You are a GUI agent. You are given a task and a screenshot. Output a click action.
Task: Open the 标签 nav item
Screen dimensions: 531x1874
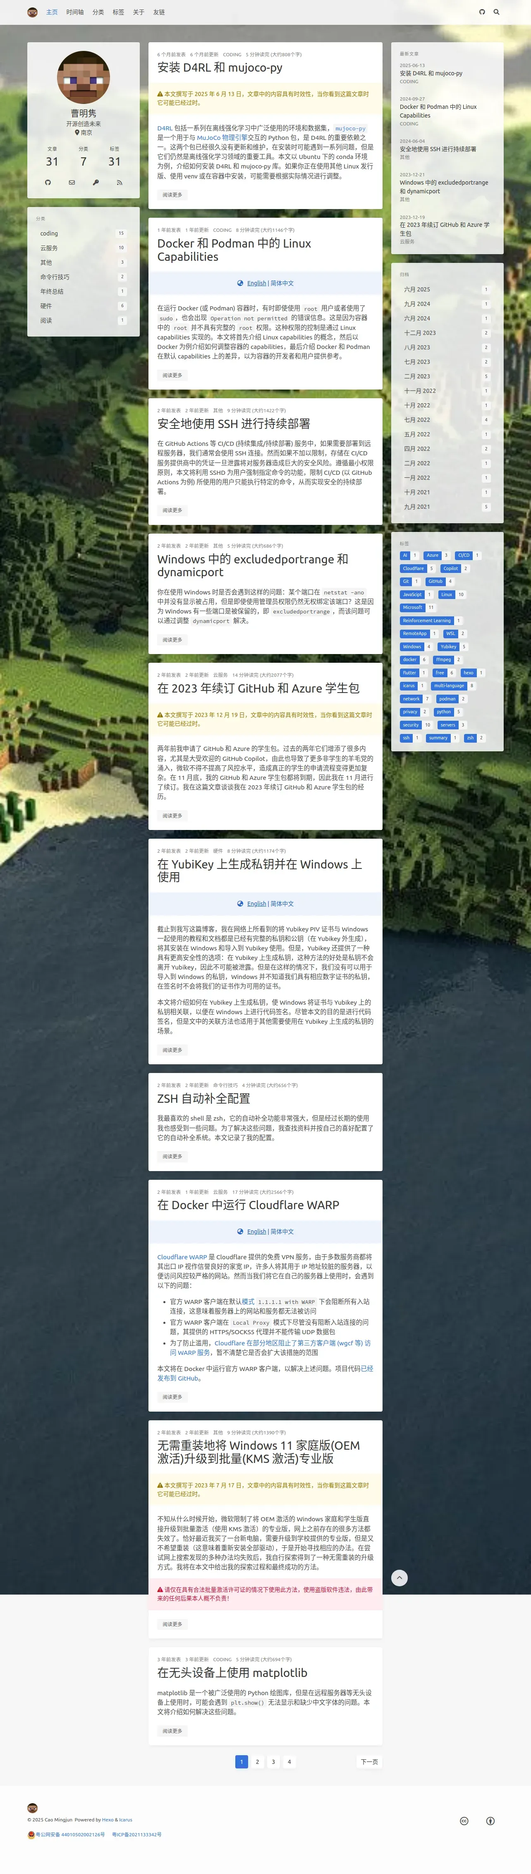click(118, 12)
